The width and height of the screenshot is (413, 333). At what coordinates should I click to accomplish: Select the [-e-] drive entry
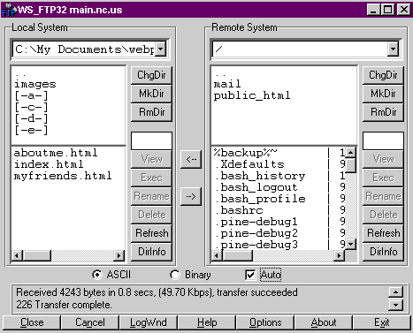pyautogui.click(x=31, y=130)
